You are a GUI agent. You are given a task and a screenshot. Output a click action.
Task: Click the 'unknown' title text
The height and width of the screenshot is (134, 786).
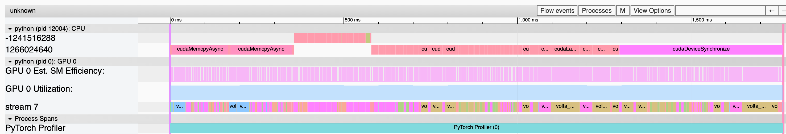(23, 11)
